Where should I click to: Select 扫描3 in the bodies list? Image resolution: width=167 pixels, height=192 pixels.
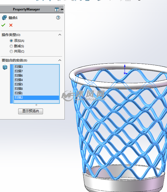click(x=36, y=67)
